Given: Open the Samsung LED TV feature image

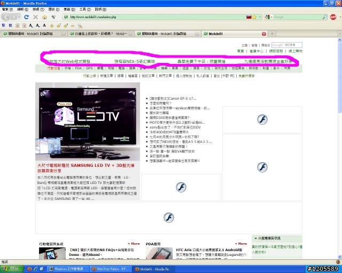Looking at the screenshot, I should pos(88,122).
